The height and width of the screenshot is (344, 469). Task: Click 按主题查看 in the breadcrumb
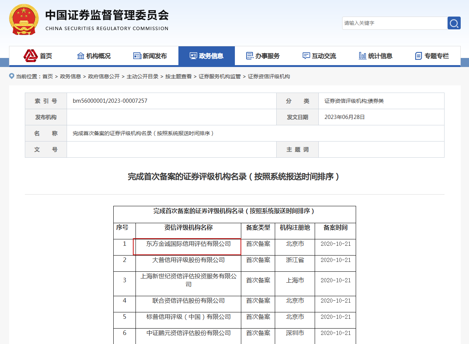point(178,76)
